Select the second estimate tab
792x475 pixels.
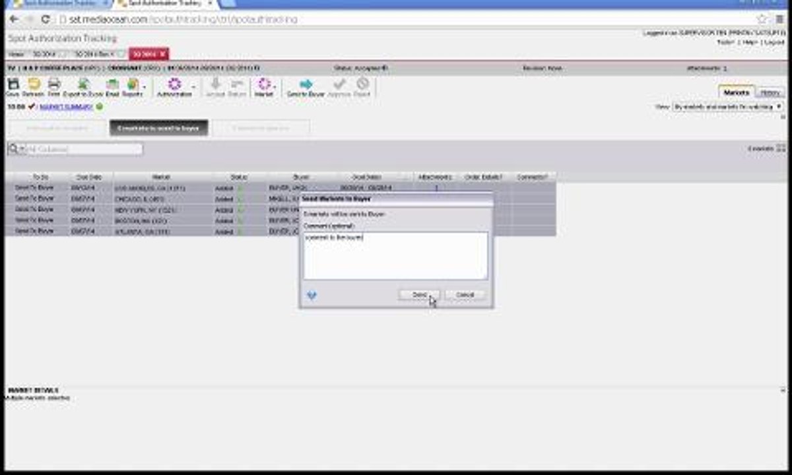coord(94,53)
